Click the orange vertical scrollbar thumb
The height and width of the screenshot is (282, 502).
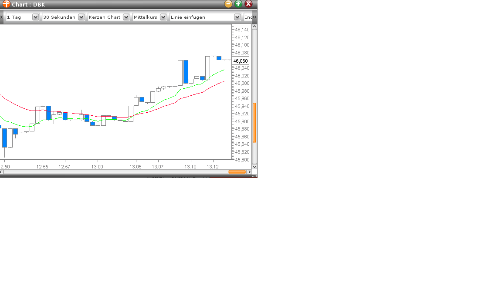pyautogui.click(x=254, y=123)
